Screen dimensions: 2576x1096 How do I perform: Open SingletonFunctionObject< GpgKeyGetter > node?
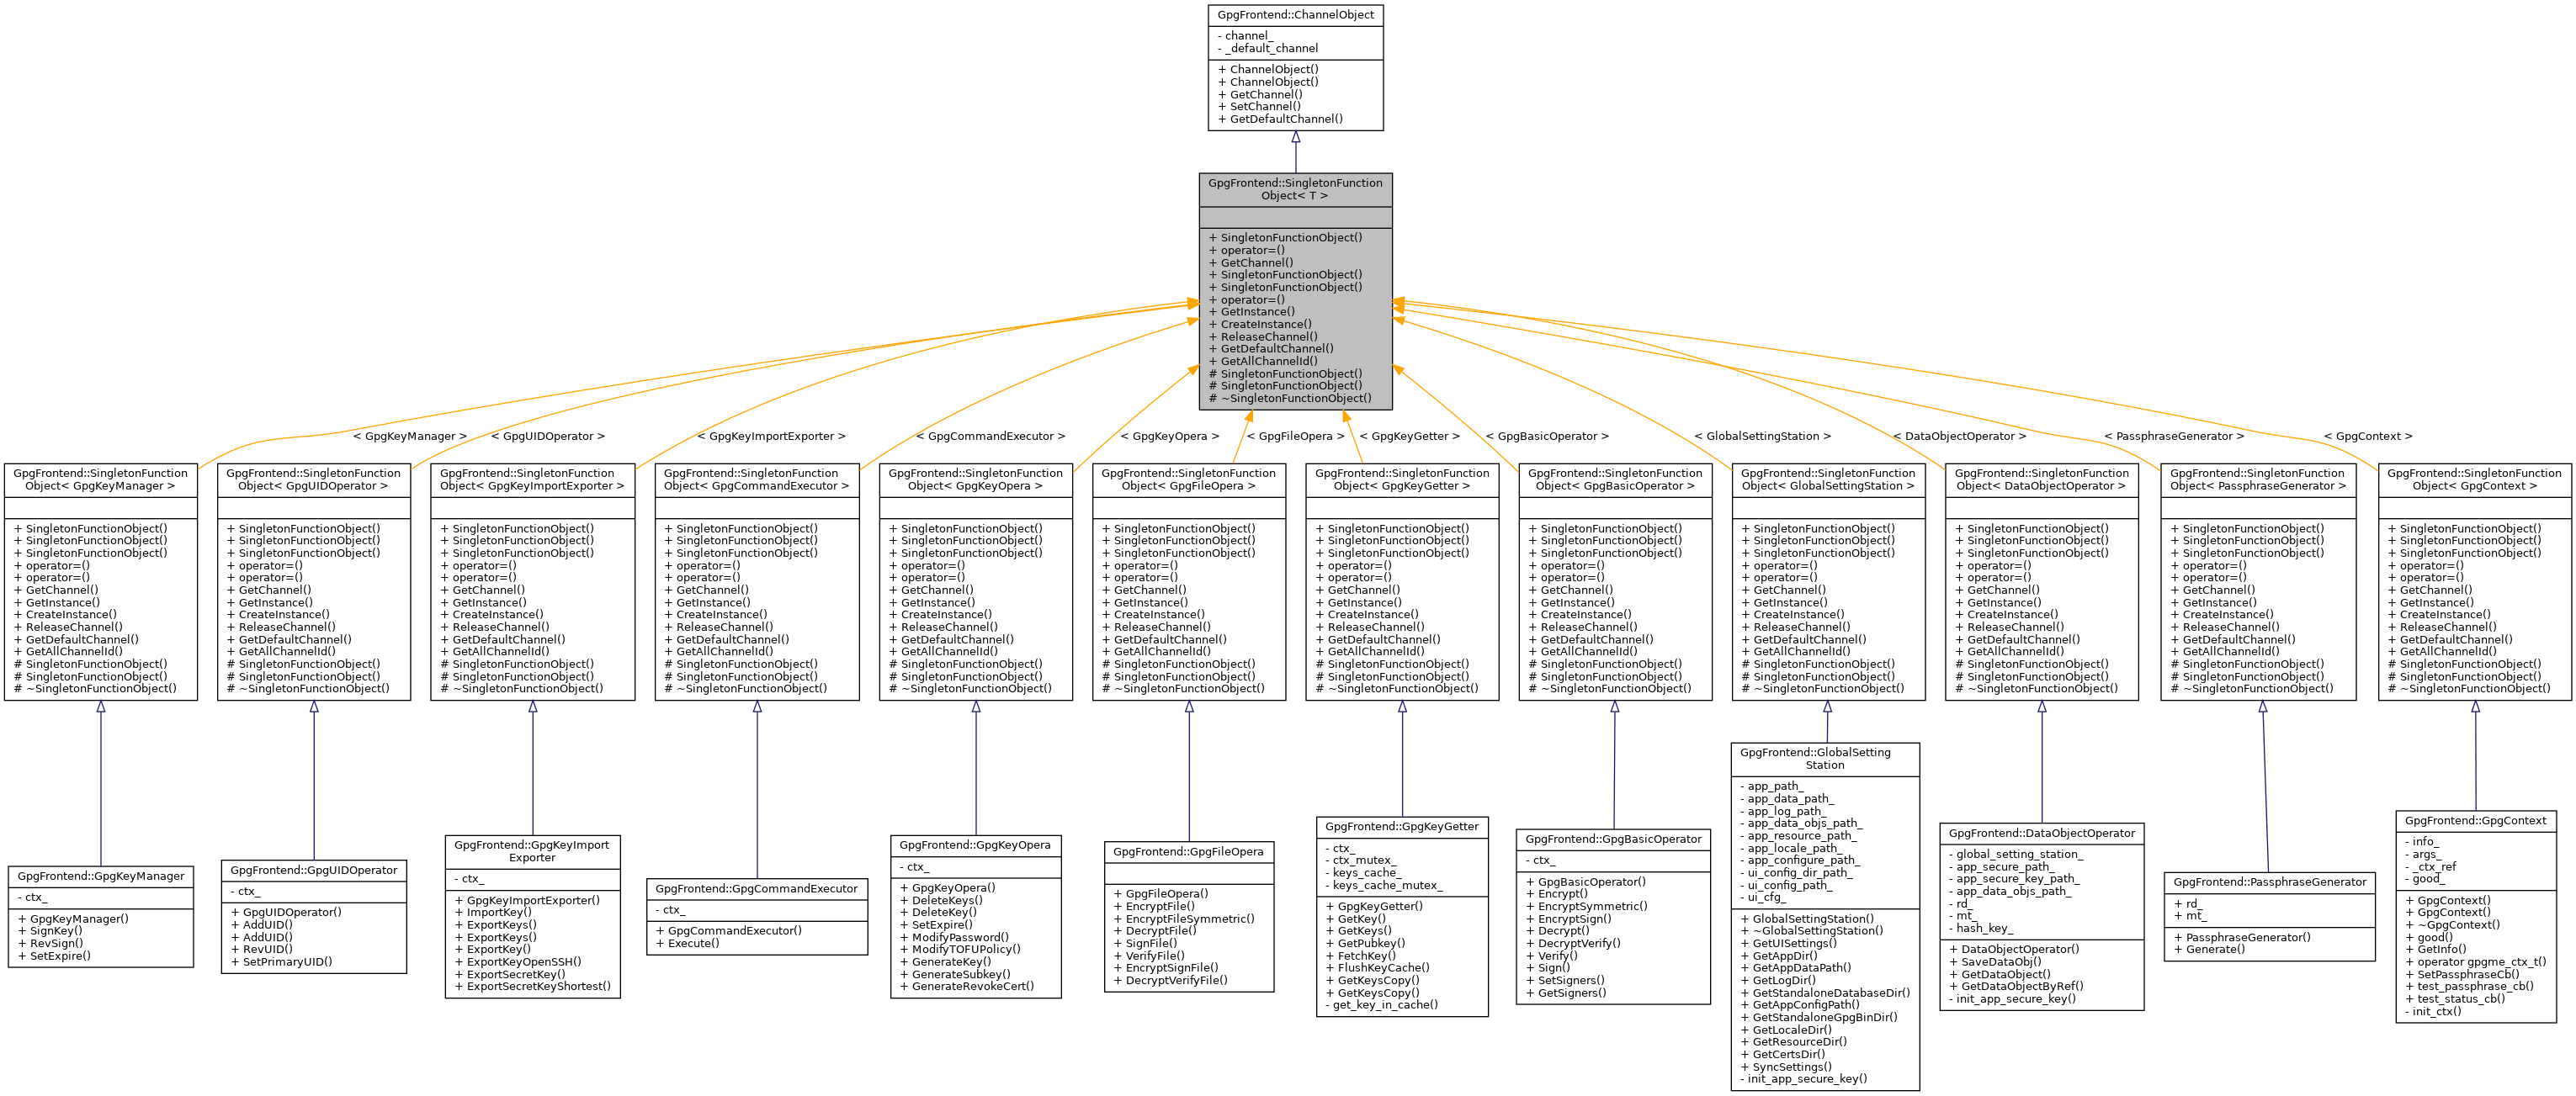coord(1402,581)
